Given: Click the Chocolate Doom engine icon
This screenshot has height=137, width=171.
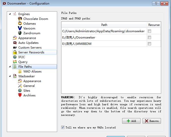Looking at the screenshot, I should click(20, 19).
